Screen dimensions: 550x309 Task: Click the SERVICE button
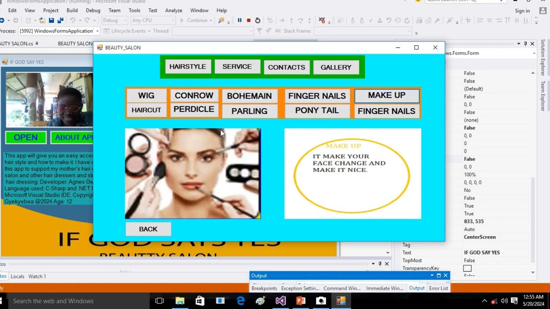pos(237,67)
